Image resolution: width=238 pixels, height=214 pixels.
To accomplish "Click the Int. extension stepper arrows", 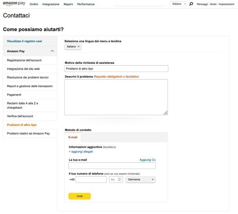I will click(119, 180).
